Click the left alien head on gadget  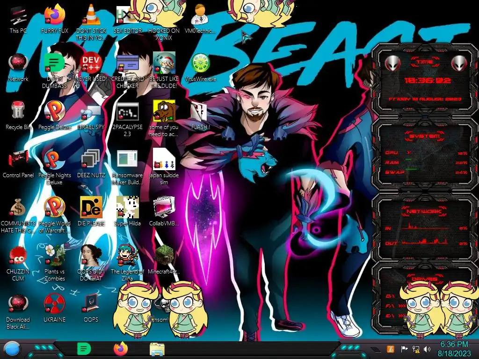pyautogui.click(x=392, y=63)
